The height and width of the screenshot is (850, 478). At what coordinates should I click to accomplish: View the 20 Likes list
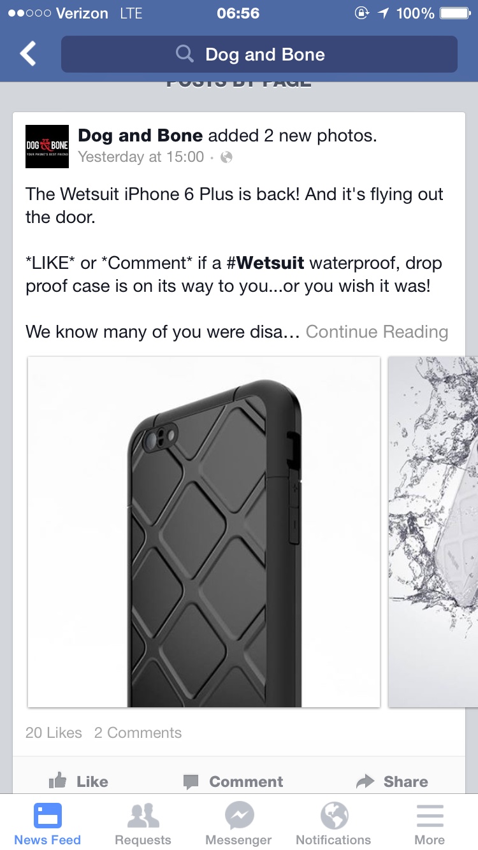coord(54,733)
